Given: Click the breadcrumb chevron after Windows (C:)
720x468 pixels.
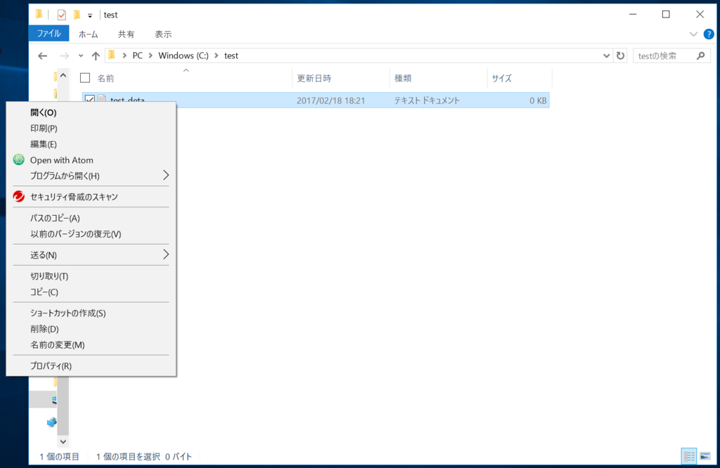Looking at the screenshot, I should tap(216, 56).
